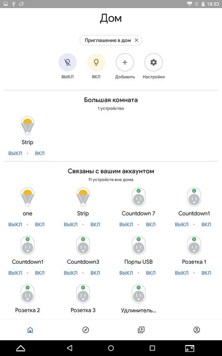The height and width of the screenshot is (356, 222).
Task: Open the 'one' lamp device icon
Action: coord(28,197)
